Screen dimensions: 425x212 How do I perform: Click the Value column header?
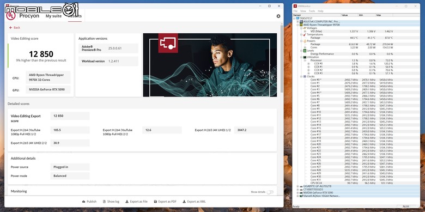coord(349,15)
